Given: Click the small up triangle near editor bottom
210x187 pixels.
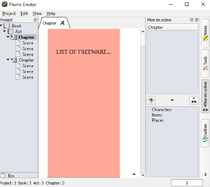Looking at the screenshot, I should click(x=134, y=174).
